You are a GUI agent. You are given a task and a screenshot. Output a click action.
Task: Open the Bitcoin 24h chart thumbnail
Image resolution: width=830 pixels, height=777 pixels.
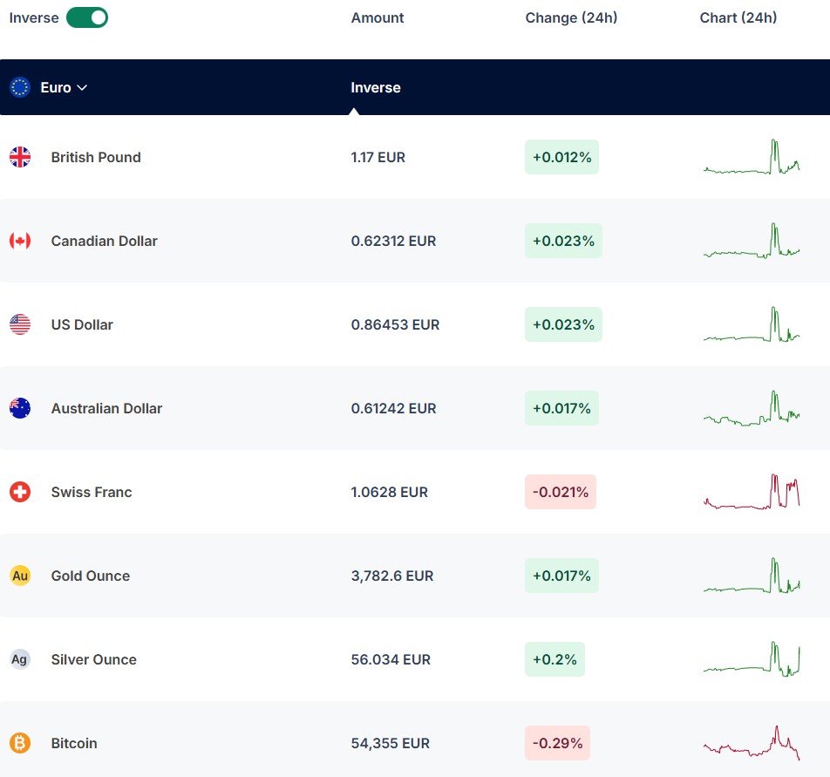(x=752, y=743)
